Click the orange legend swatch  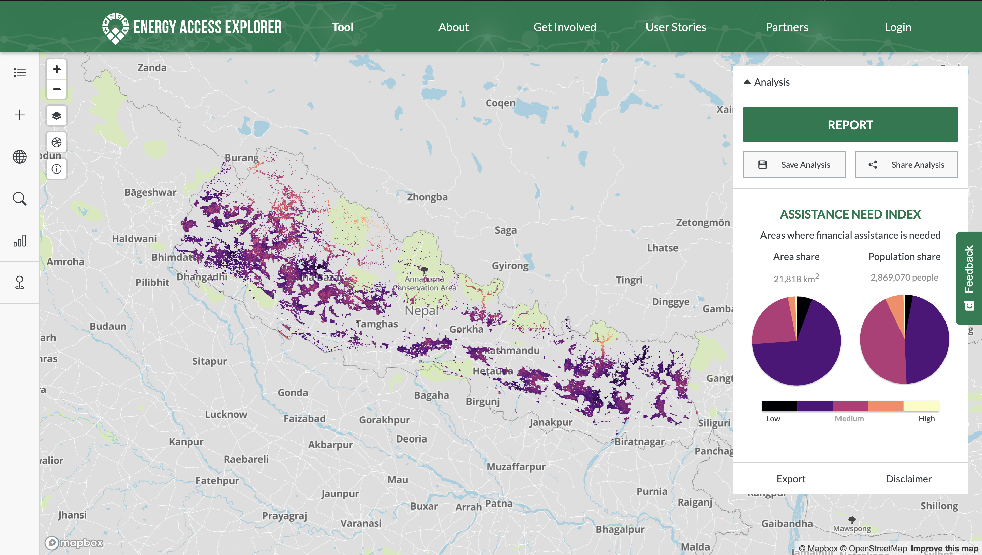pos(886,406)
